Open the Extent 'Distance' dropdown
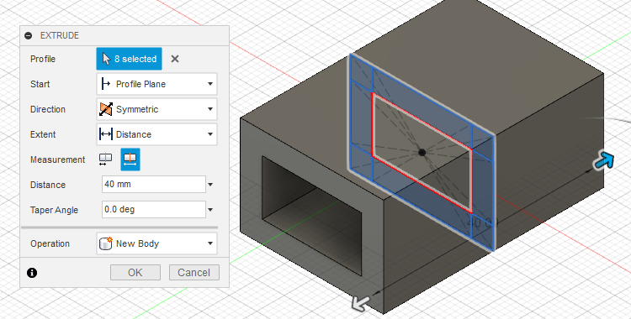Image resolution: width=631 pixels, height=319 pixels. 157,134
